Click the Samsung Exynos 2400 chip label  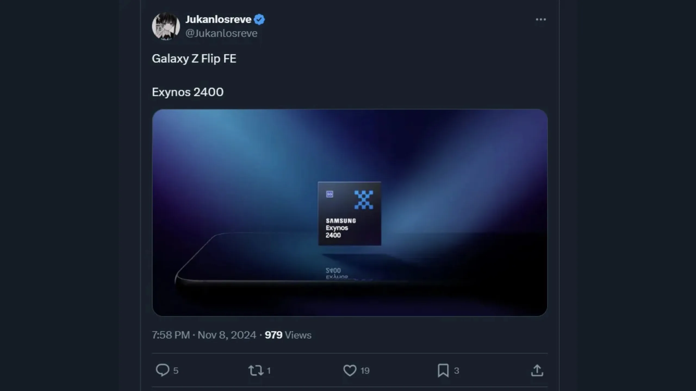tap(341, 228)
